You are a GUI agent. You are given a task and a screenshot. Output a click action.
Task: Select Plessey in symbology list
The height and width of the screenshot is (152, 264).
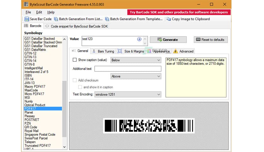29,116
